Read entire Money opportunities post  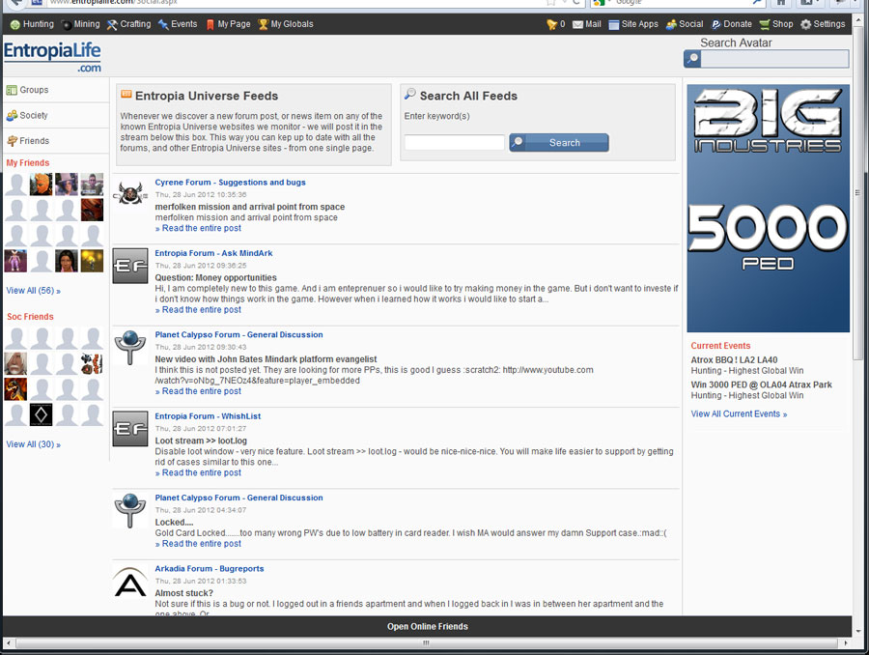click(198, 310)
